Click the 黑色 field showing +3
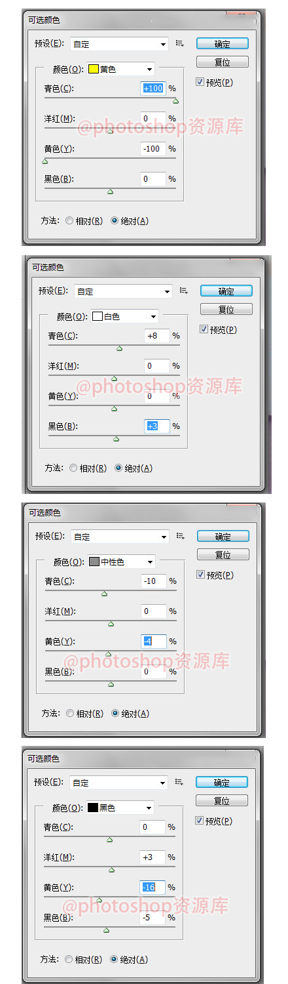The width and height of the screenshot is (288, 984). pyautogui.click(x=157, y=426)
